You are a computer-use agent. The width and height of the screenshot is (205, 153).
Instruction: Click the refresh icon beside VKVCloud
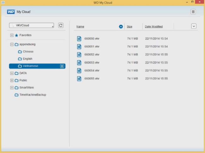(61, 25)
